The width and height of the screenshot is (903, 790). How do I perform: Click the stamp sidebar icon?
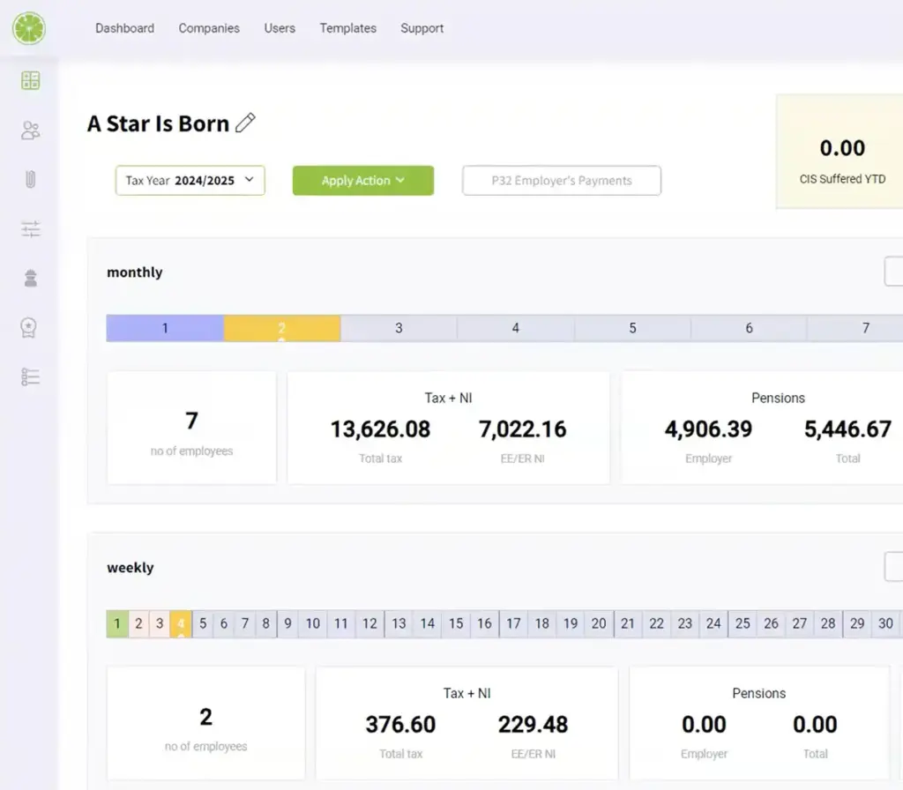coord(31,278)
